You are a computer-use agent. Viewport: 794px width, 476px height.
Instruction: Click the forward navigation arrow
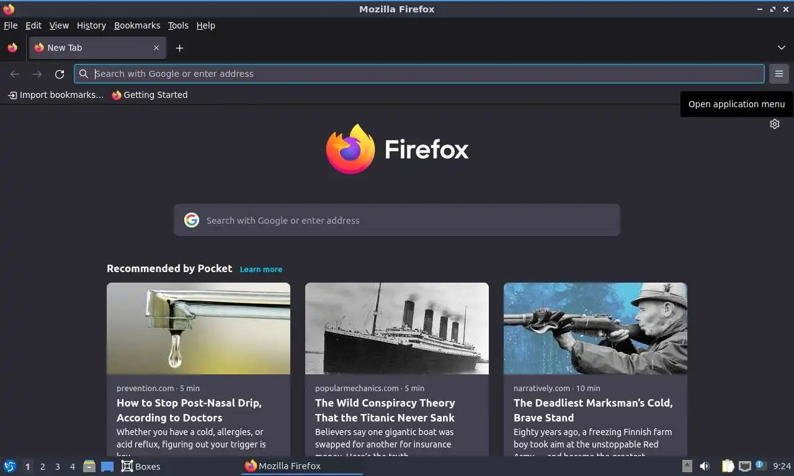[37, 74]
